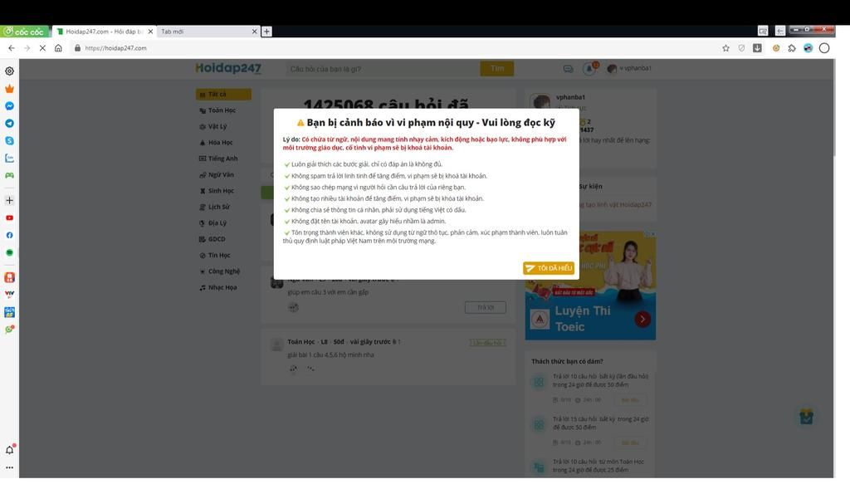Close the Tab mới tab

254,32
